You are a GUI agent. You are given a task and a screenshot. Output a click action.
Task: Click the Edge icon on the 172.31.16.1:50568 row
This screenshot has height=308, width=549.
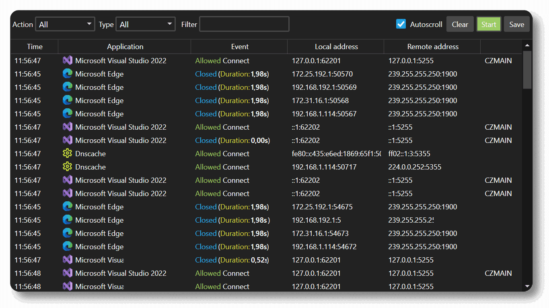coord(68,100)
